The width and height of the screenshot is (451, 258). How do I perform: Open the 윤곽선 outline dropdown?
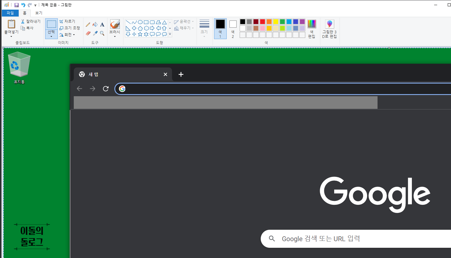pos(184,22)
